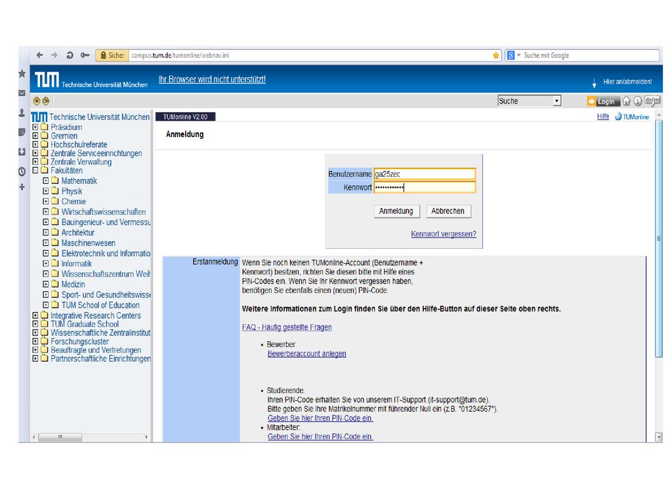Screen dimensions: 672x504
Task: Click the scroll down arrow at bottom right
Action: (659, 437)
